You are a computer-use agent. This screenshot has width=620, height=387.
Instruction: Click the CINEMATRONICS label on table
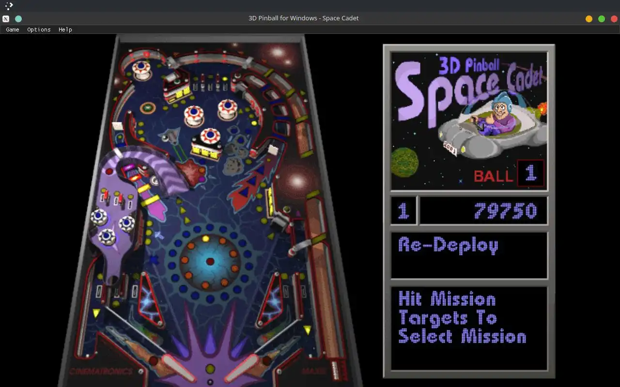click(x=101, y=372)
